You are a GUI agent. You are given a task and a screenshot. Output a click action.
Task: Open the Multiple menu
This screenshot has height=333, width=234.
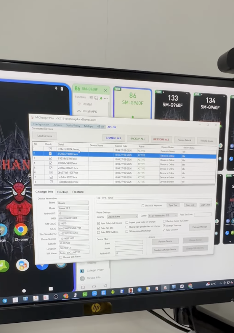(x=88, y=126)
